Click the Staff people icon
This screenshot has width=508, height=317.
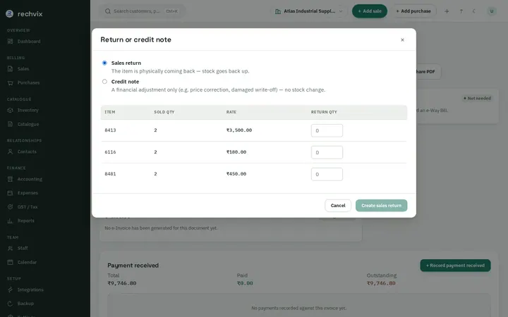[11, 249]
